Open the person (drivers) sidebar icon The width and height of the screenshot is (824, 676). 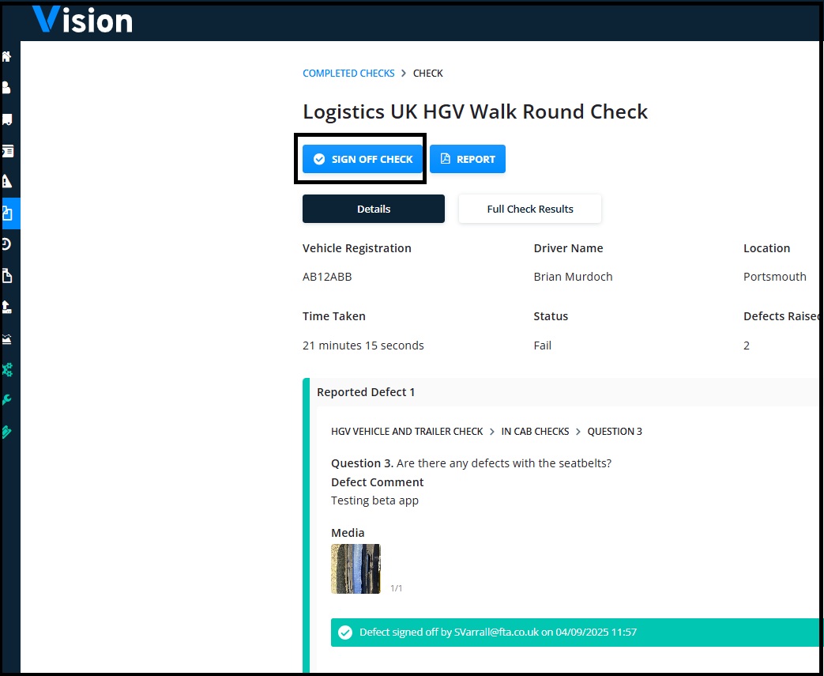6,87
